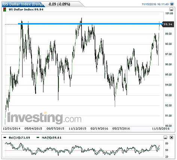Viewport: 177px width, 160px height.
Task: Click the MA(9):59.61 legend label
Action: (x=51, y=138)
